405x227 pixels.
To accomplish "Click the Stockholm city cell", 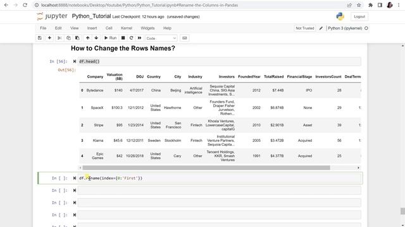I will (173, 141).
